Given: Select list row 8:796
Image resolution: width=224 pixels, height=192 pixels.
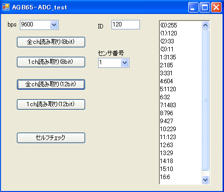Looking at the screenshot, I should pos(181,113).
